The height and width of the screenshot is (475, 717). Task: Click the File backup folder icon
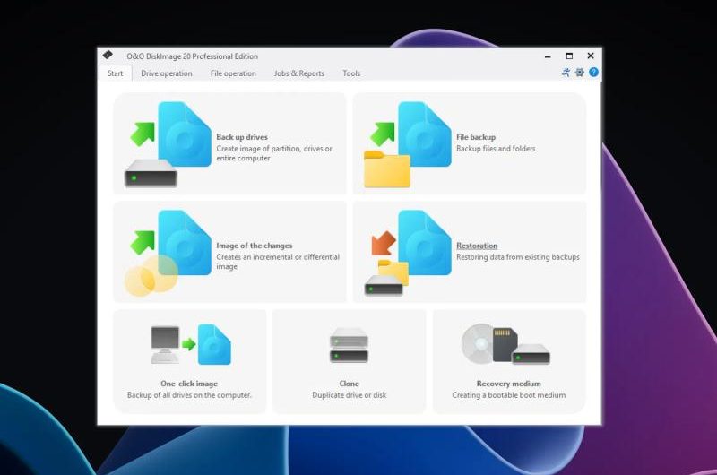(x=387, y=169)
